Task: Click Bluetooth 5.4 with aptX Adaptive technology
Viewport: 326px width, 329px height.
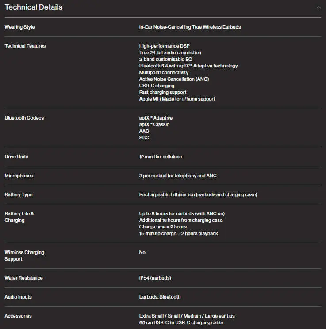Action: point(188,66)
